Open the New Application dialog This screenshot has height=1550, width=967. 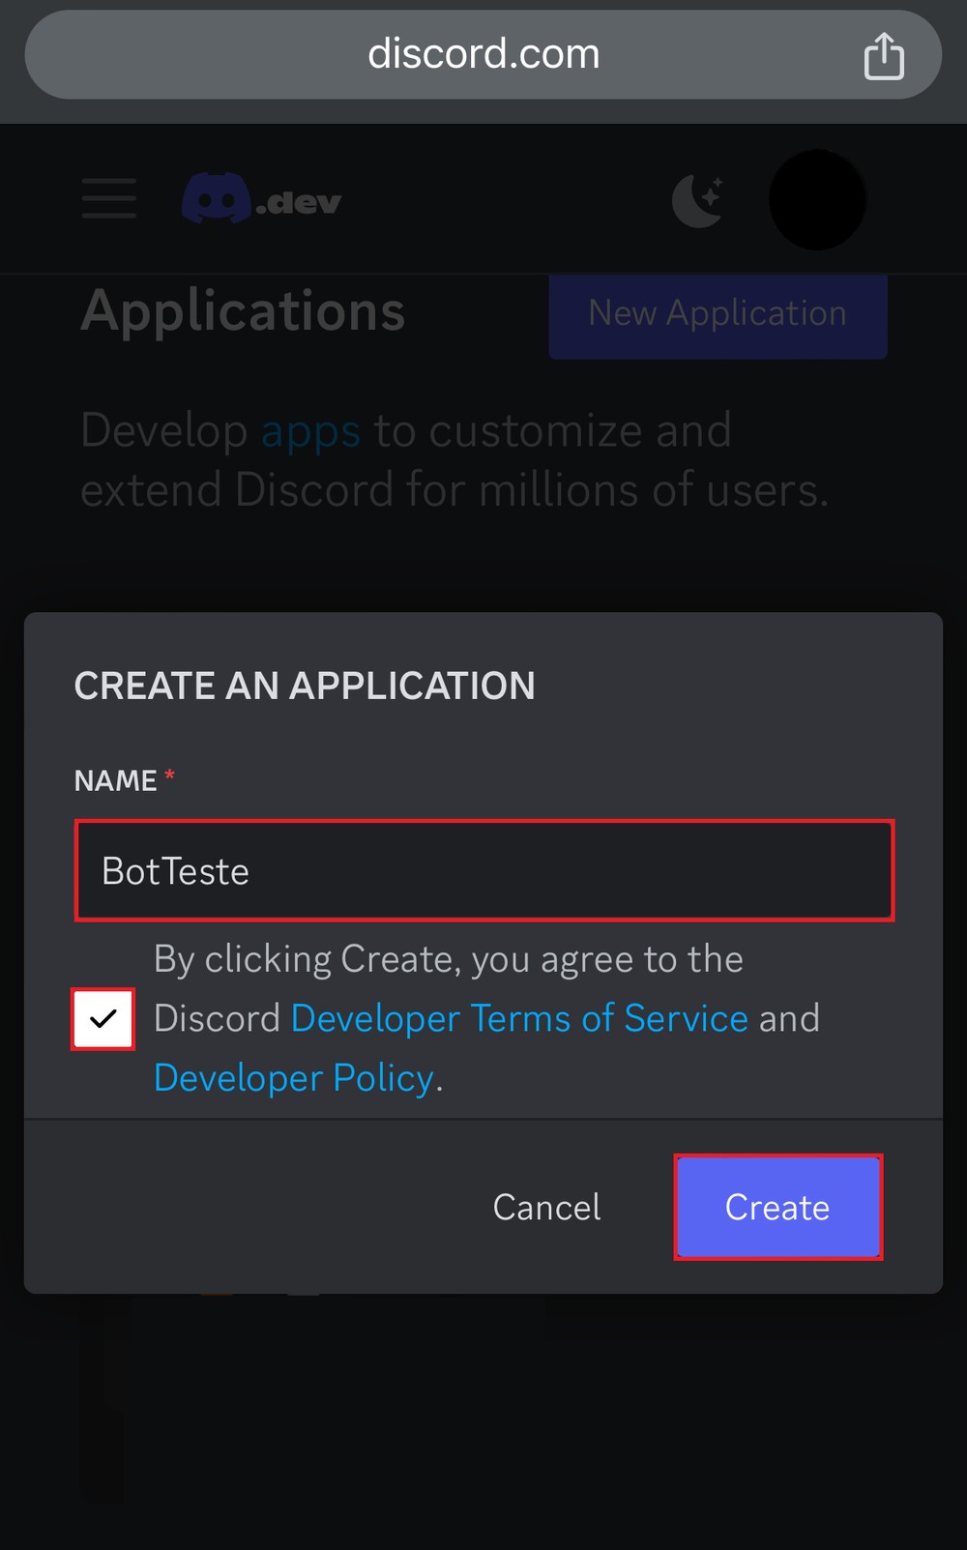pos(718,314)
